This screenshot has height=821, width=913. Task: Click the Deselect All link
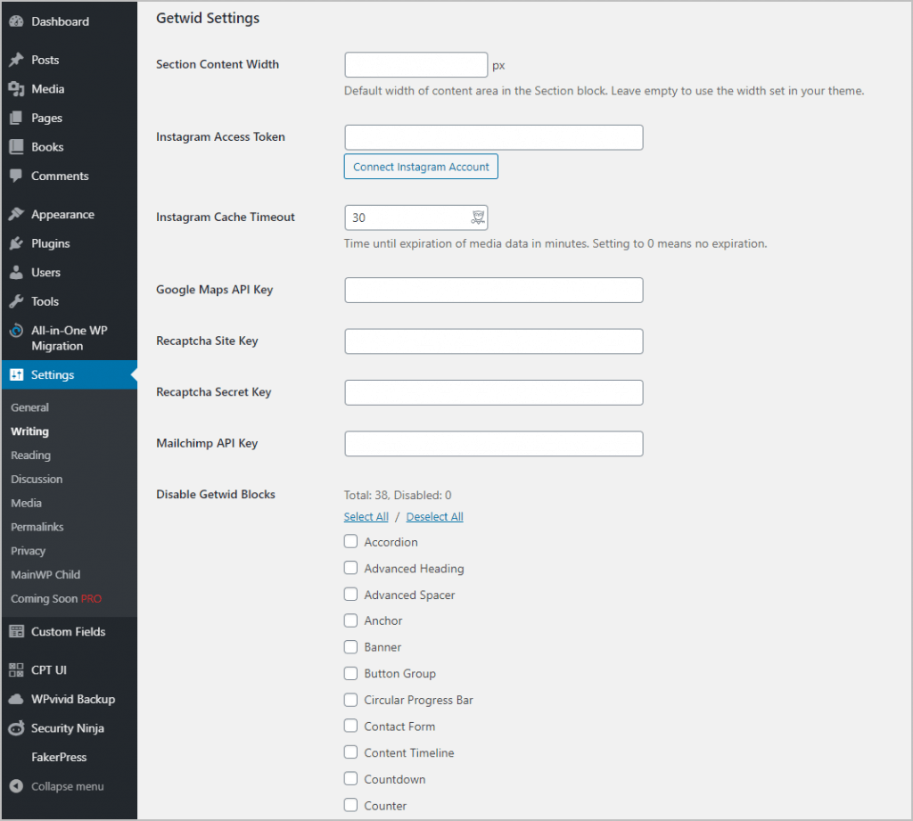(x=435, y=516)
